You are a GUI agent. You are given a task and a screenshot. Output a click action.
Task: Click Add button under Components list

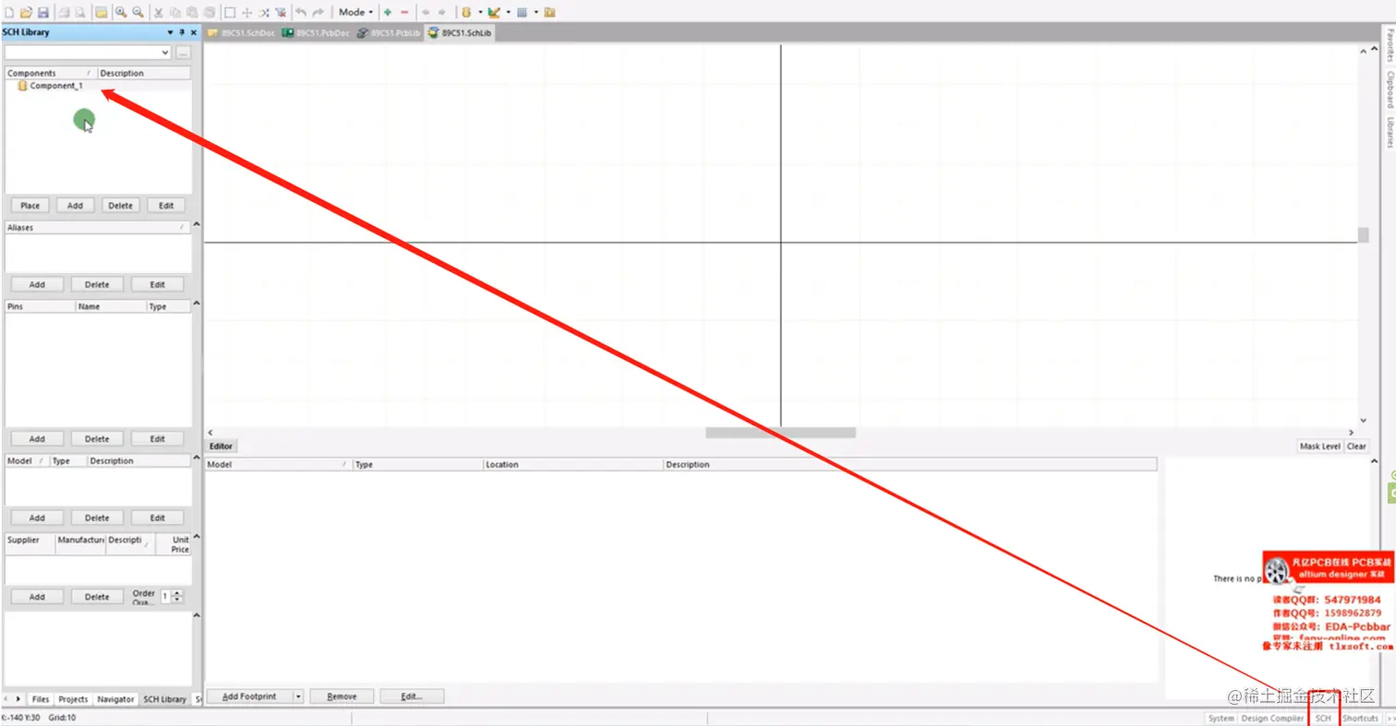pyautogui.click(x=75, y=206)
